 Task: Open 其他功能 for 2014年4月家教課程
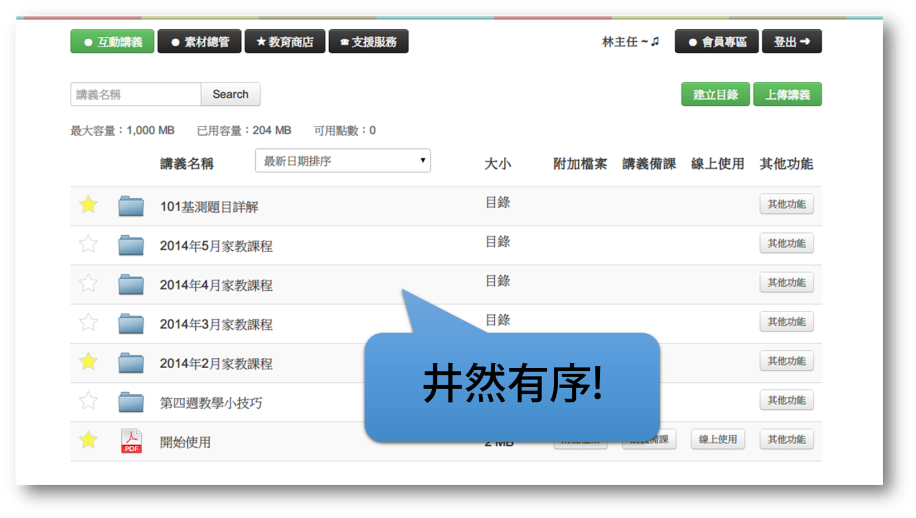787,282
